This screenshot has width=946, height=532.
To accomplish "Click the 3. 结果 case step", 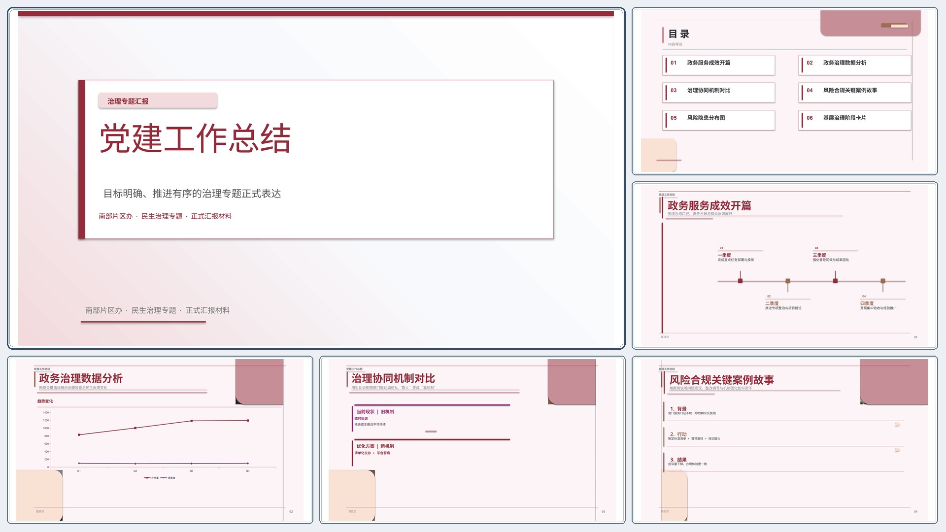I will coord(678,460).
